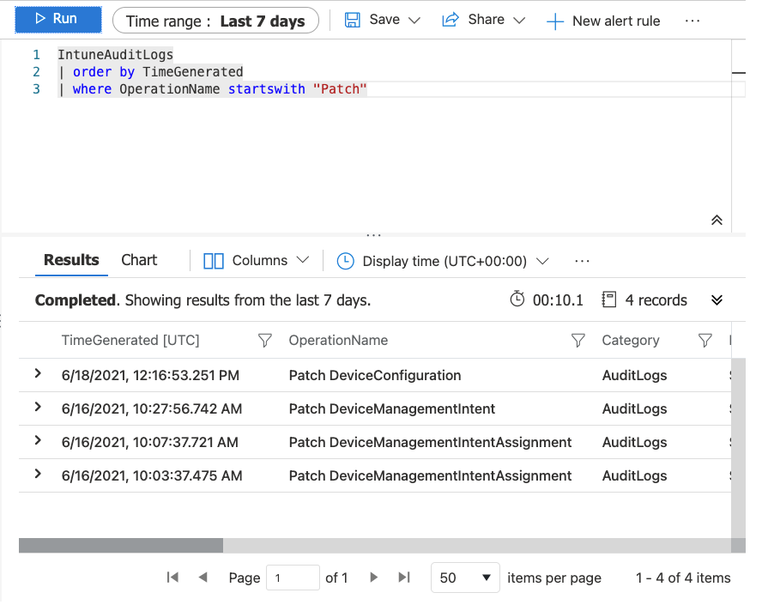Expand the Patch DeviceManagementIntent row
This screenshot has width=762, height=605.
click(38, 408)
